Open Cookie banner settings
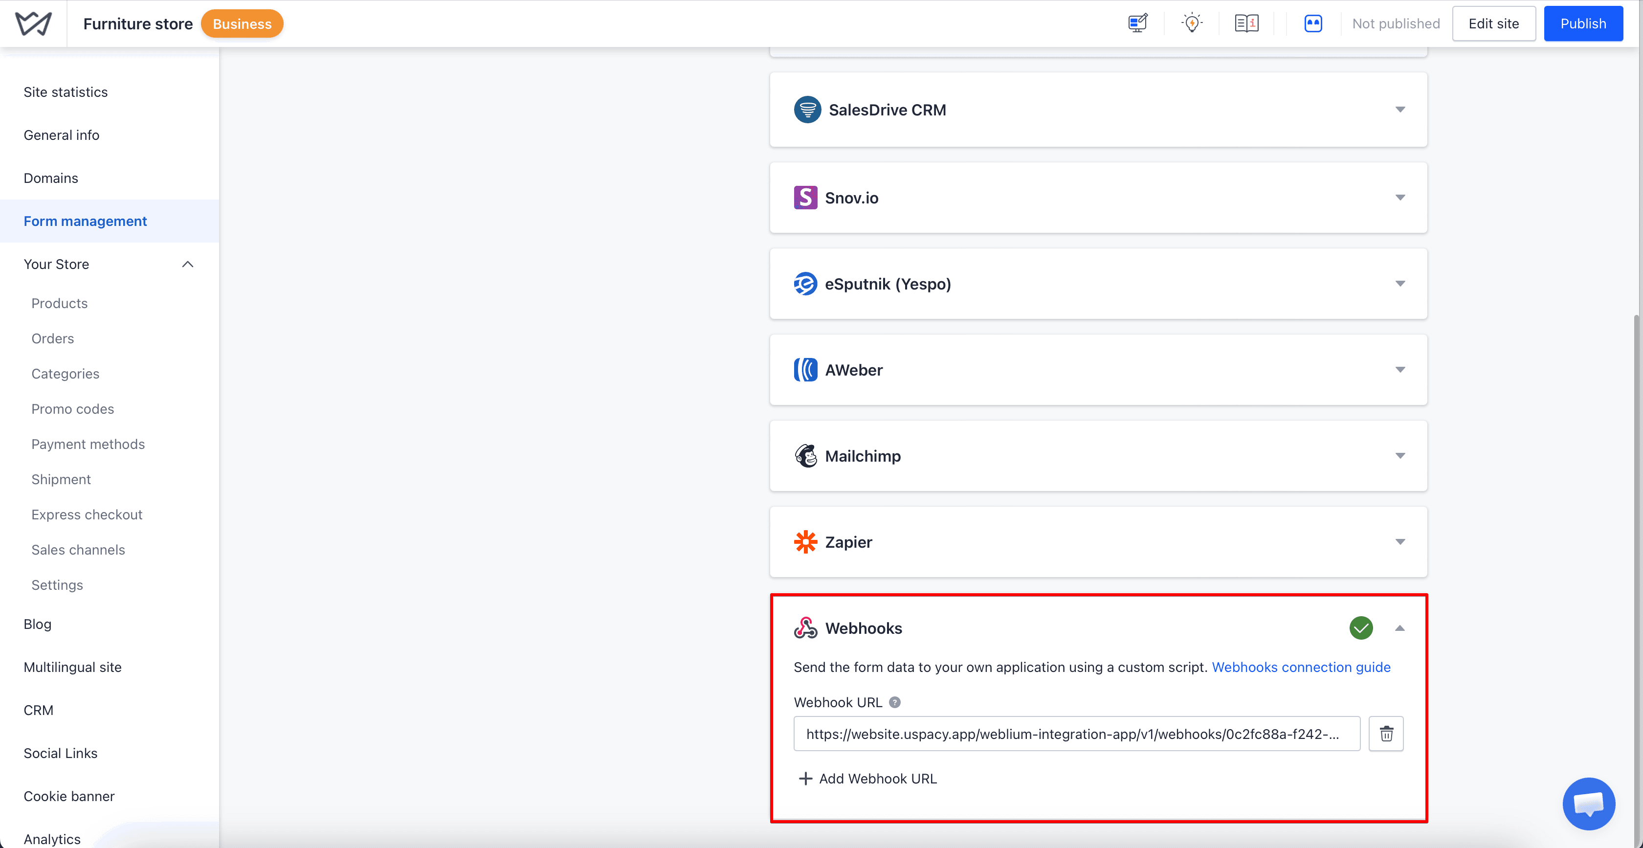Viewport: 1643px width, 848px height. pos(69,796)
